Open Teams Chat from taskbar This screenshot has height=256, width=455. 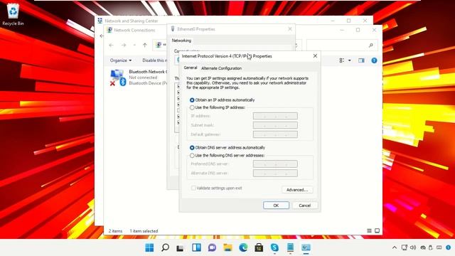(x=212, y=247)
